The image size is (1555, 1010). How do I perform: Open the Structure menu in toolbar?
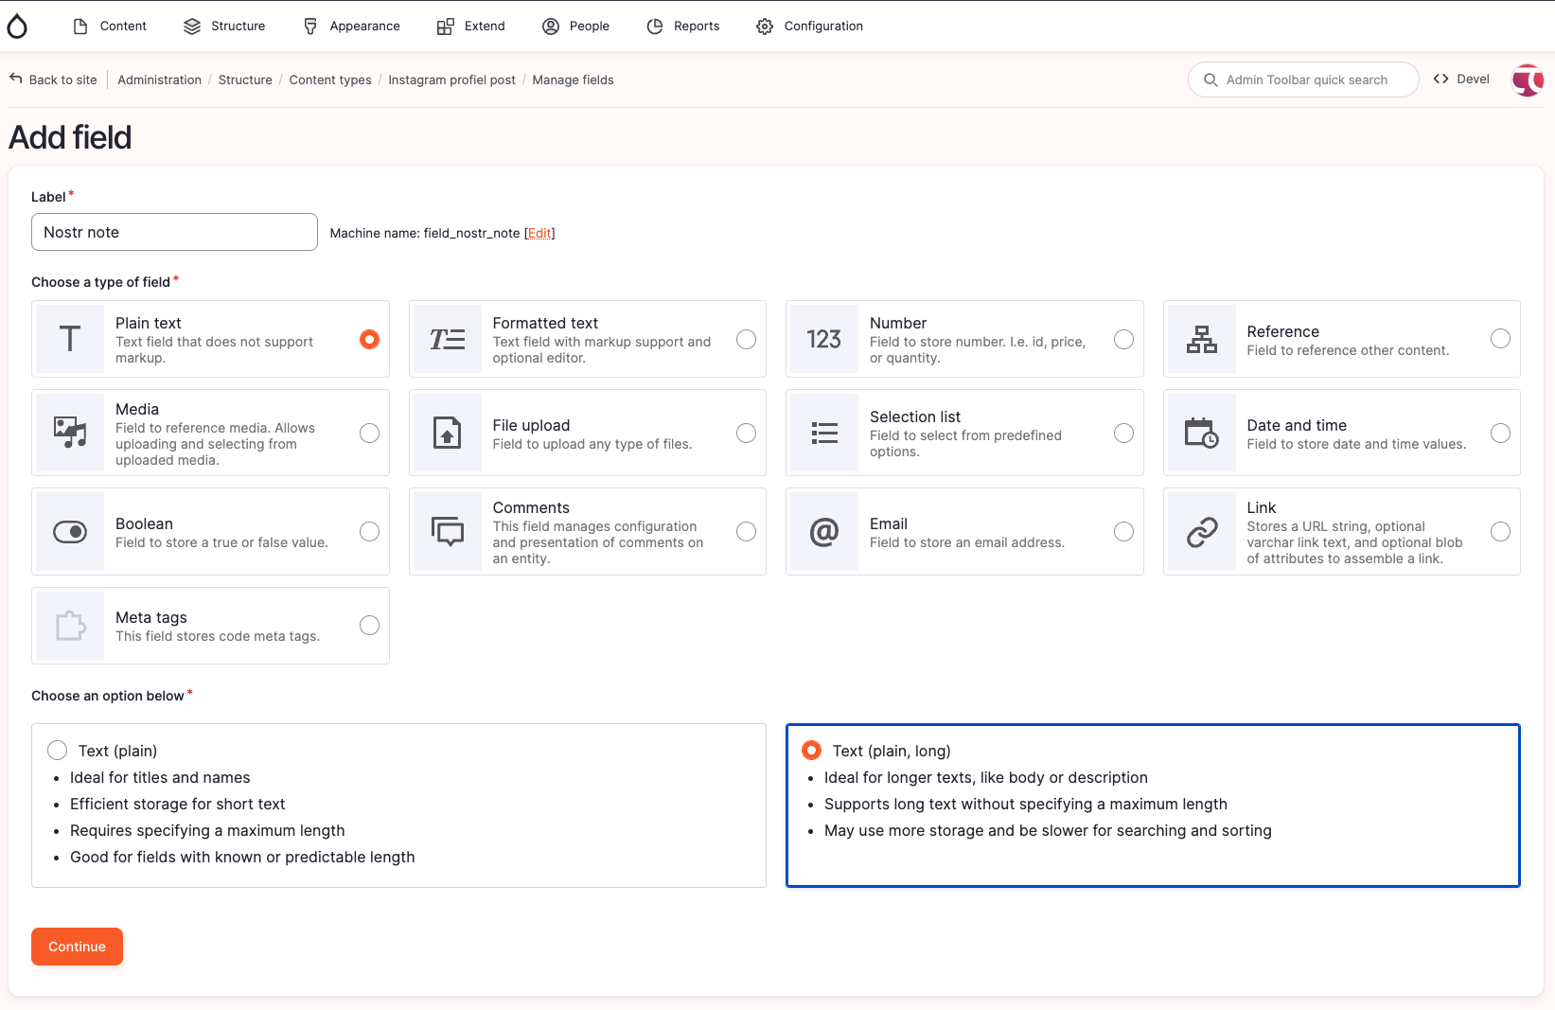click(224, 27)
